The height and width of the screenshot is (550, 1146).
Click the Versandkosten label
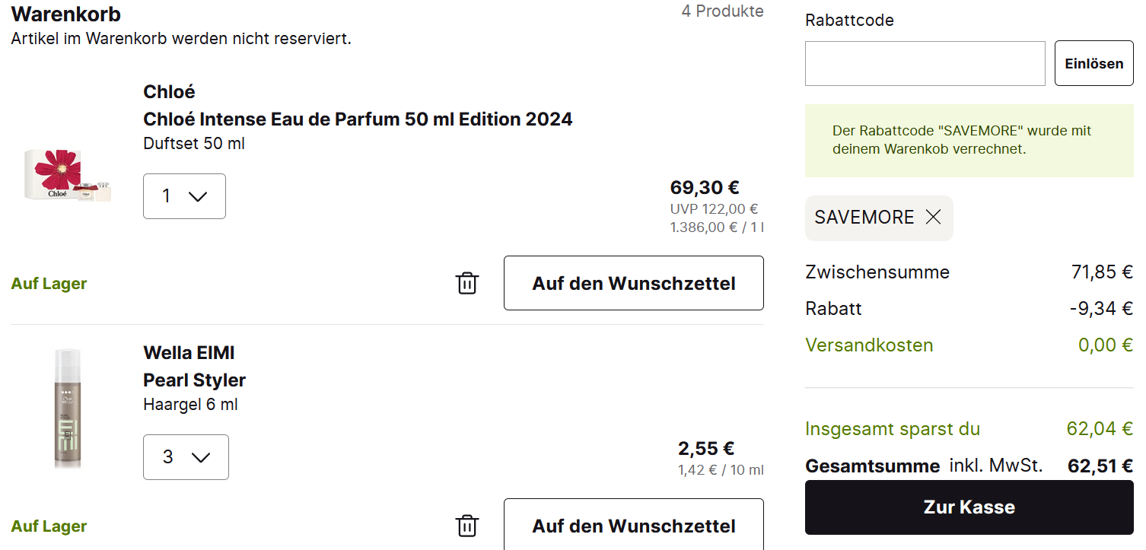tap(869, 345)
